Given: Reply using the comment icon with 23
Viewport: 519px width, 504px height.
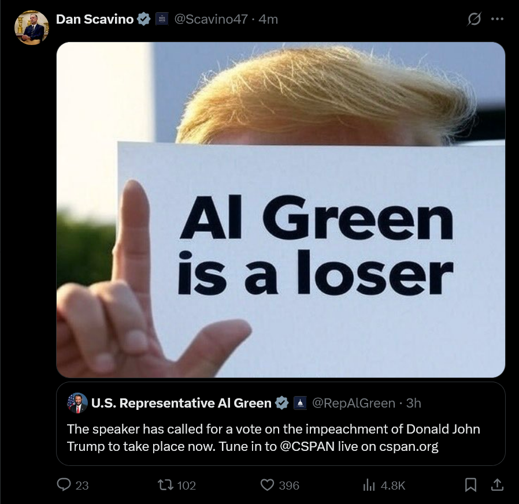Looking at the screenshot, I should (73, 485).
